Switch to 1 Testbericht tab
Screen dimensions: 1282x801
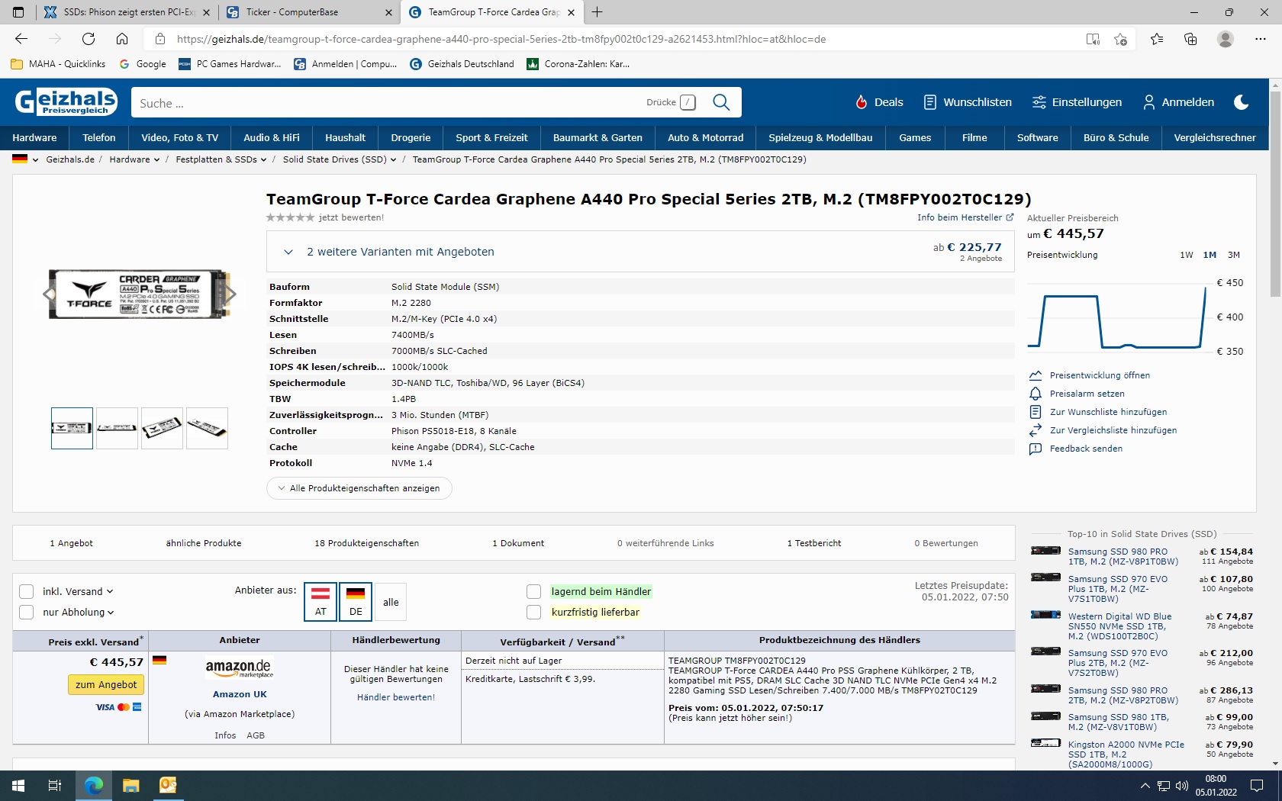(x=814, y=543)
